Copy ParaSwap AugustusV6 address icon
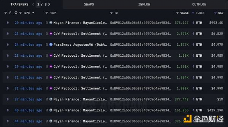This screenshot has width=228, height=127. [x=47, y=45]
